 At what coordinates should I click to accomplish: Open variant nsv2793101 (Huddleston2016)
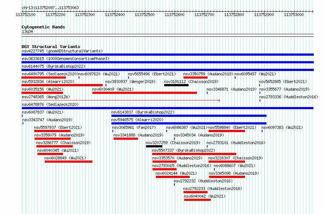coord(236,143)
